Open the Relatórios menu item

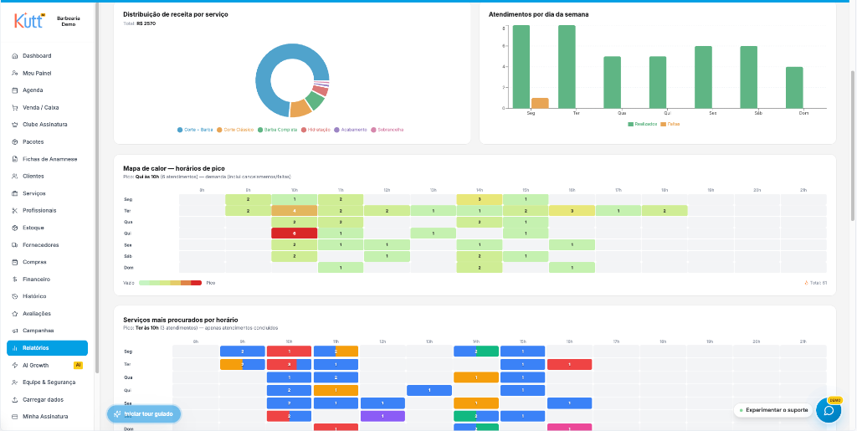(47, 348)
